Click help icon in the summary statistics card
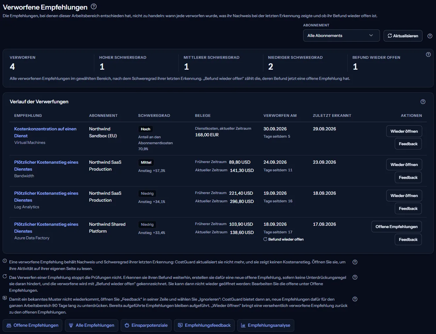Screen dimensions: 436x334 coord(428,54)
